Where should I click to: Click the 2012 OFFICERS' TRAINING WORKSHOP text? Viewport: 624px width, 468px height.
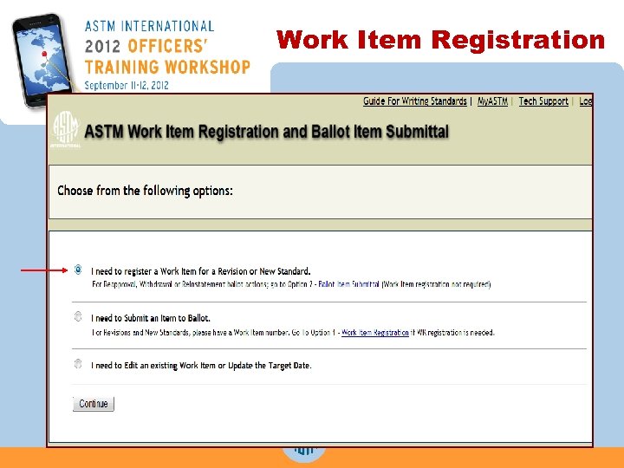pyautogui.click(x=167, y=56)
